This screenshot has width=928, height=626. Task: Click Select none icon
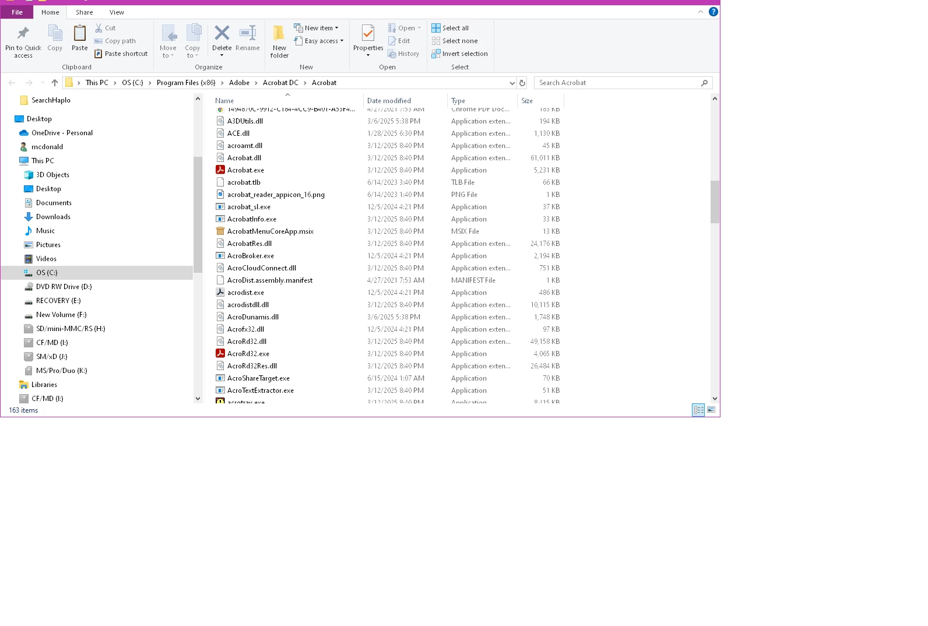[436, 41]
